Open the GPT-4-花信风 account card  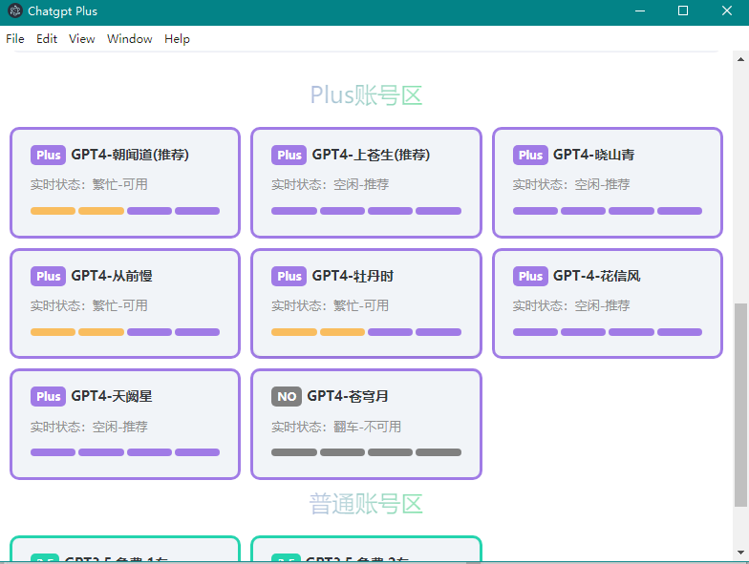(x=608, y=303)
